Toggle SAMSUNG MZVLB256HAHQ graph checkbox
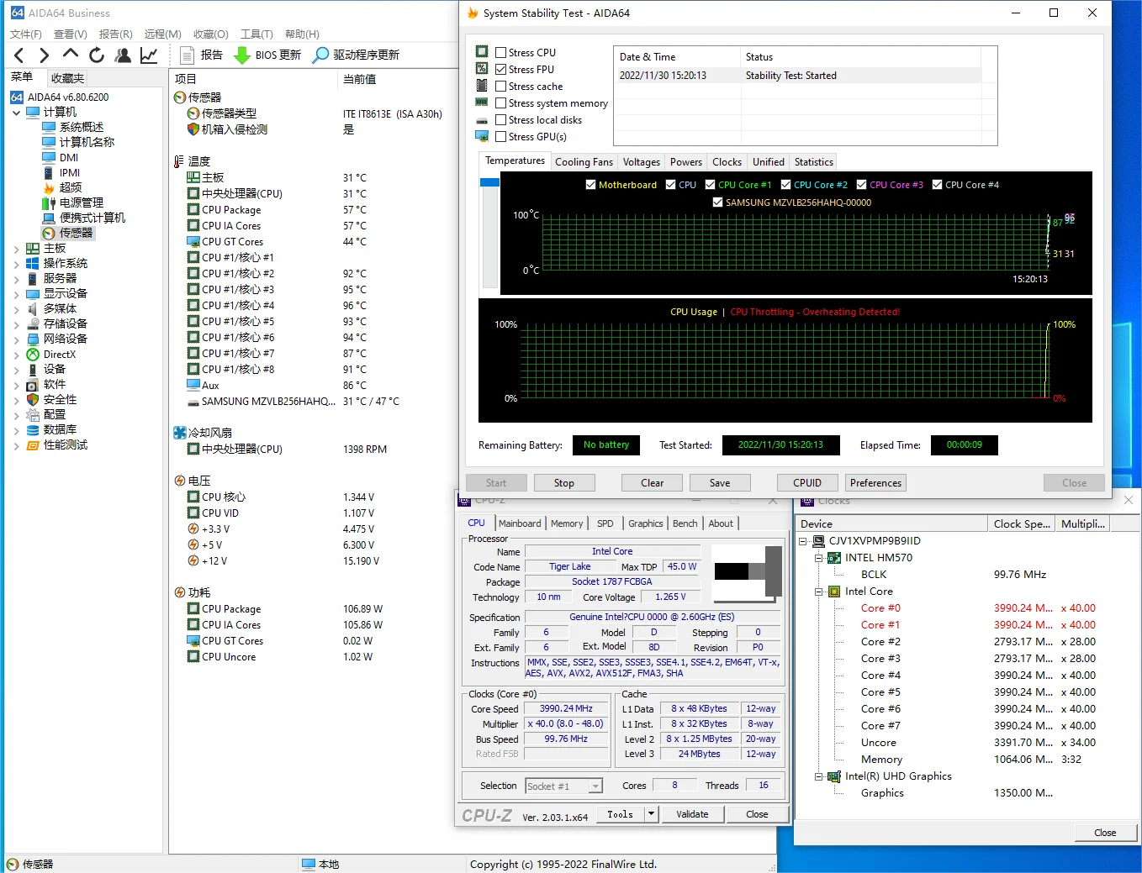The height and width of the screenshot is (873, 1142). click(x=717, y=202)
